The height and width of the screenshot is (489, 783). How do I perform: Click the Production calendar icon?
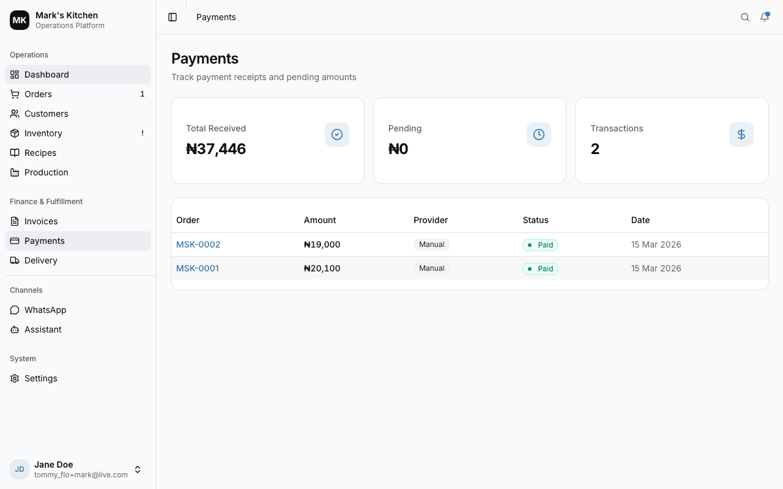(14, 172)
